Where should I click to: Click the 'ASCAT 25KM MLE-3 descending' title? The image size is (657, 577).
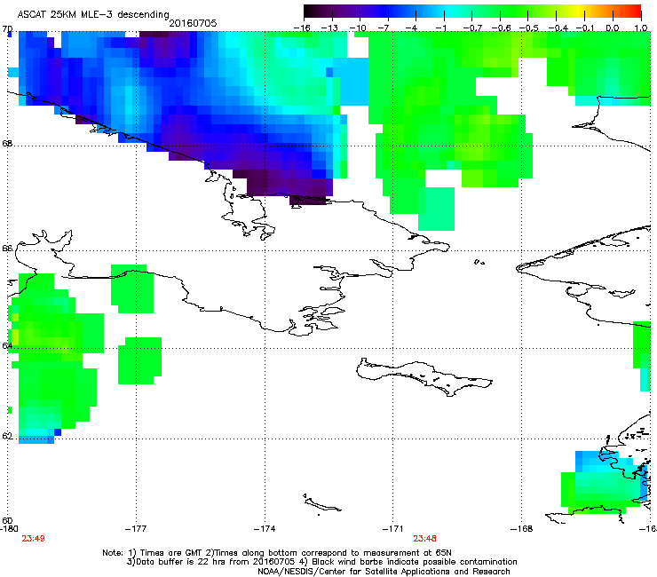coord(93,14)
